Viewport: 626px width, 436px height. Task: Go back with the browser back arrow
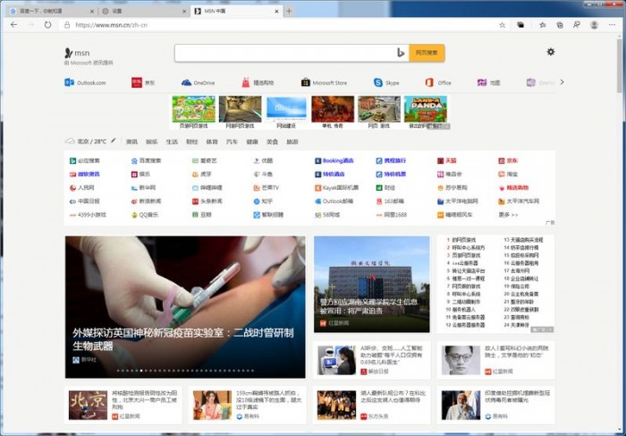[14, 25]
